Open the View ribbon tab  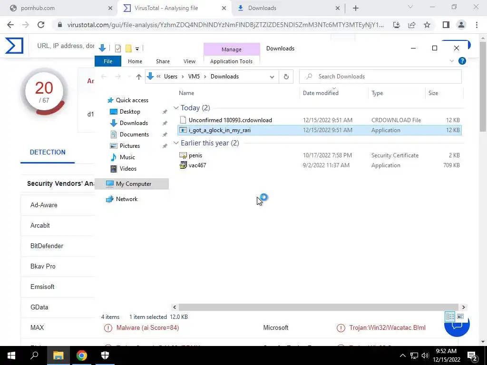point(189,61)
